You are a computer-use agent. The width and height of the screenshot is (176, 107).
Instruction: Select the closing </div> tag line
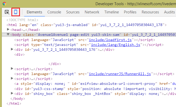tap(55, 64)
